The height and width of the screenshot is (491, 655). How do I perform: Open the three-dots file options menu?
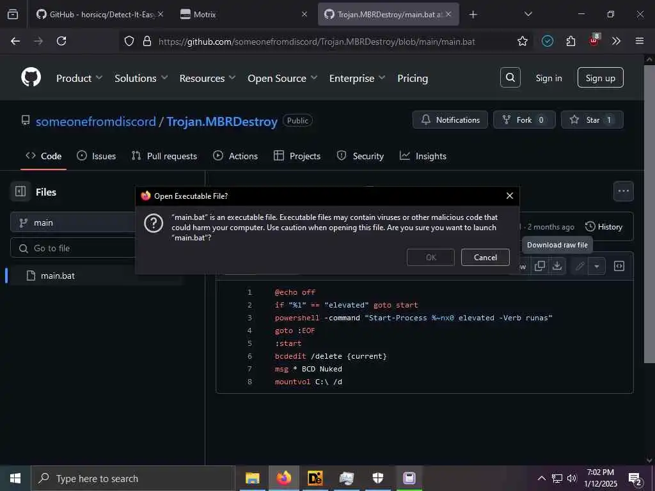[x=623, y=191]
